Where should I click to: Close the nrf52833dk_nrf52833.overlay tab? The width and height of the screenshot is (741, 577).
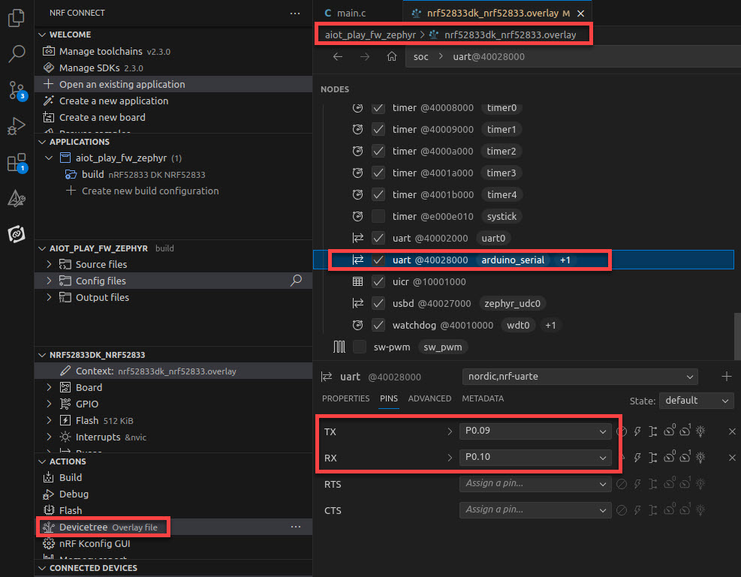tap(581, 14)
